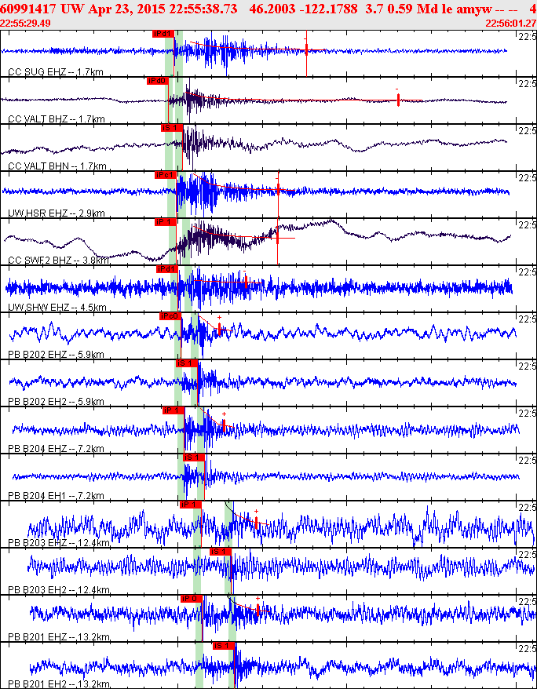
Task: Select the 'PB B202 EHZ -- 5.9km' station label
Action: pyautogui.click(x=56, y=355)
